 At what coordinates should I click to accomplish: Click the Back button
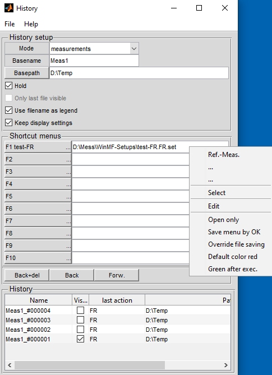tap(72, 275)
